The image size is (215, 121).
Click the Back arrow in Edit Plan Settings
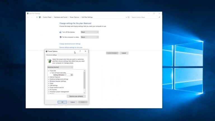coord(28,17)
